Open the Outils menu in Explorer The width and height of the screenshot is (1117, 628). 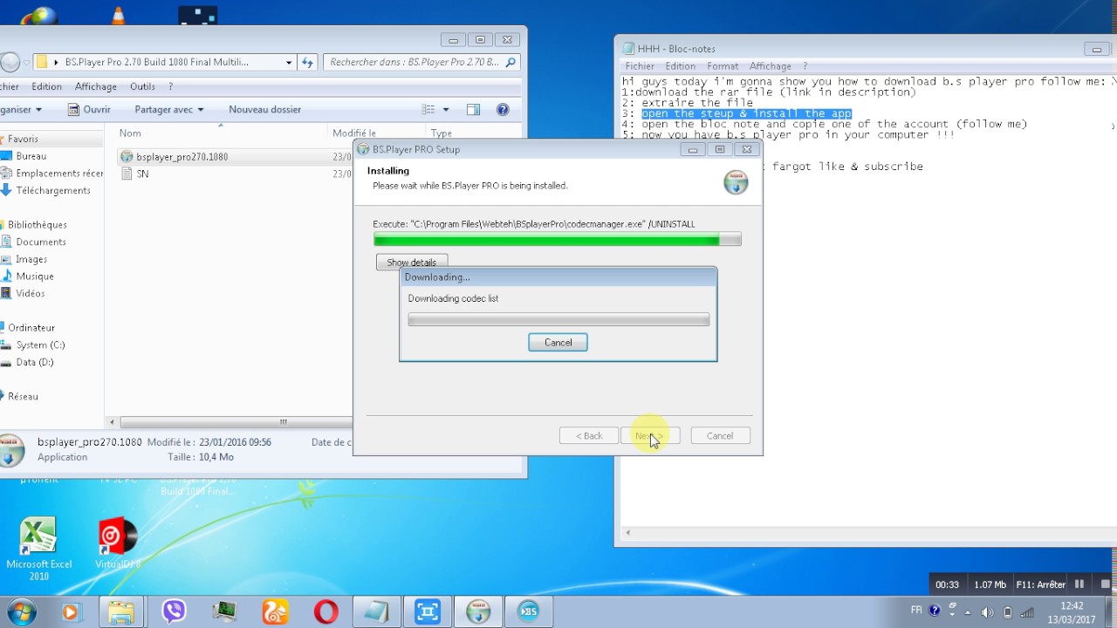142,86
